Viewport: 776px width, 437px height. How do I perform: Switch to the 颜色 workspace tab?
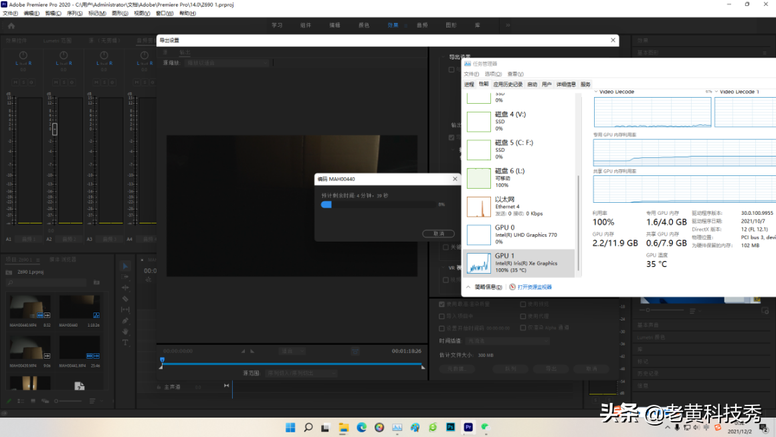point(364,25)
